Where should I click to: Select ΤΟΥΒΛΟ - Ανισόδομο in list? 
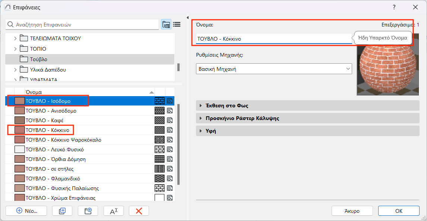[89, 111]
